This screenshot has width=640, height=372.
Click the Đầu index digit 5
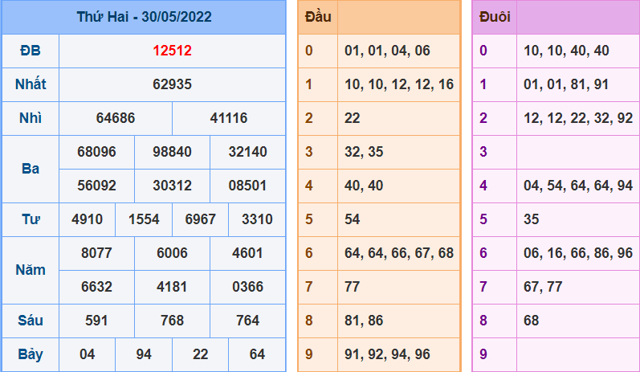tap(309, 219)
